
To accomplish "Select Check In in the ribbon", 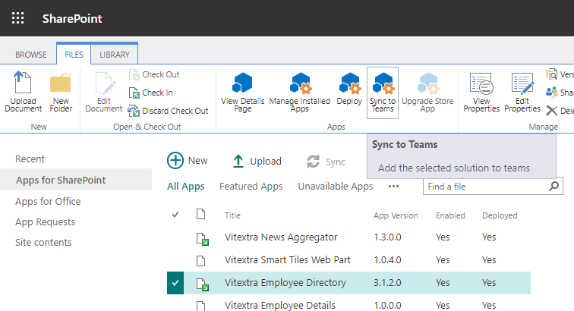I will pos(151,93).
